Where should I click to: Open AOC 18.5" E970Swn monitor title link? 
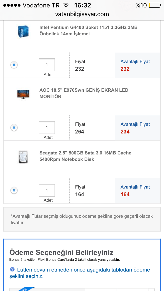(x=84, y=93)
